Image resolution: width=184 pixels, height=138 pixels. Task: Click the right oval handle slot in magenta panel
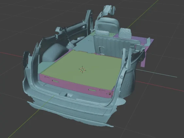point(92,90)
